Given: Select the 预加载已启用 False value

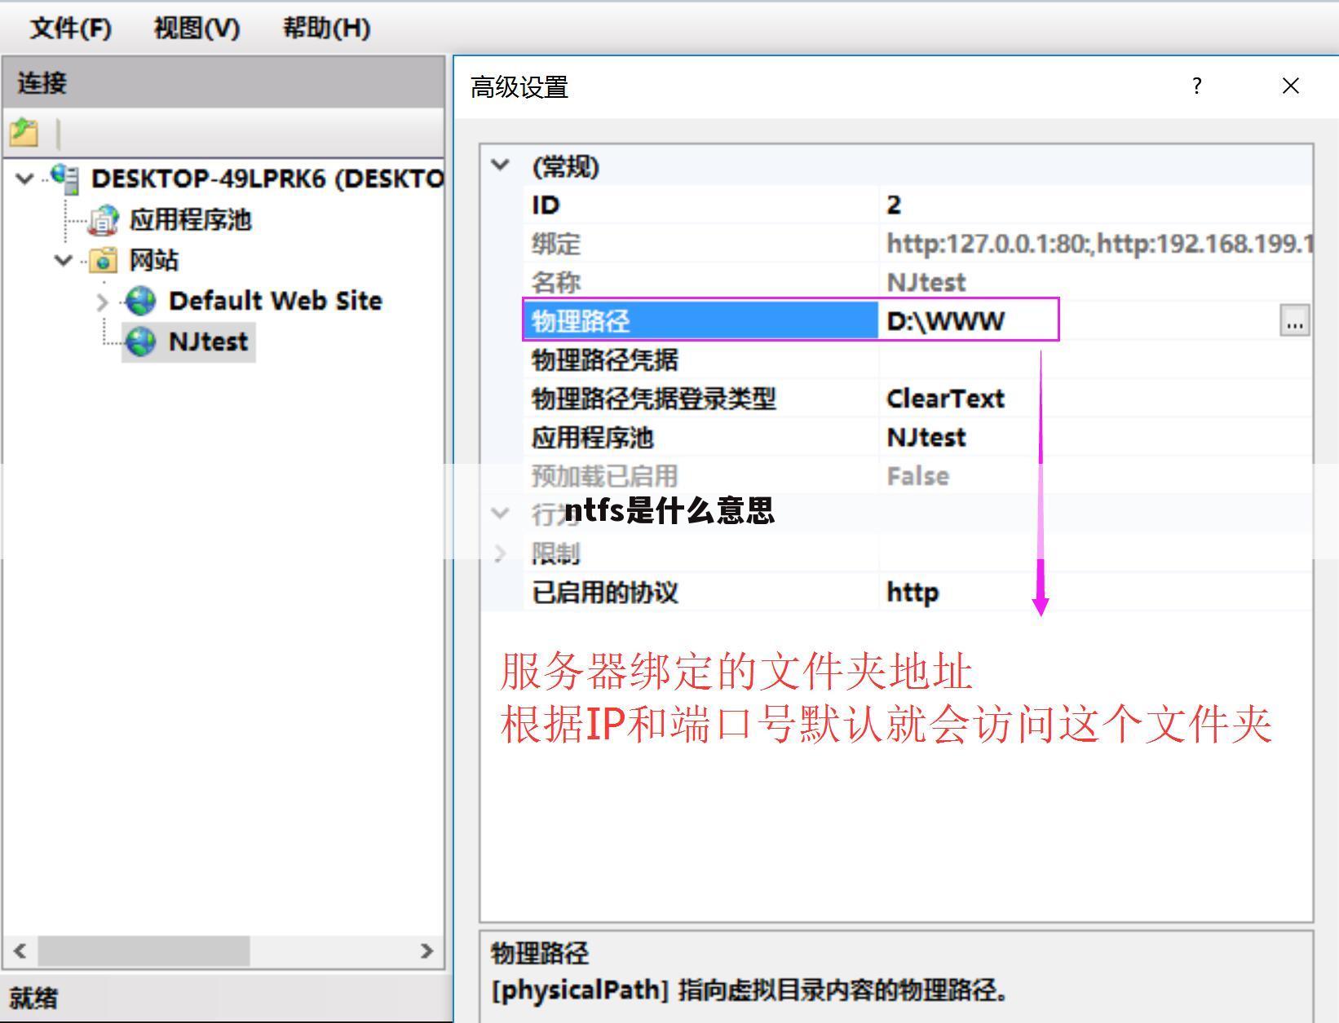Looking at the screenshot, I should [x=917, y=476].
